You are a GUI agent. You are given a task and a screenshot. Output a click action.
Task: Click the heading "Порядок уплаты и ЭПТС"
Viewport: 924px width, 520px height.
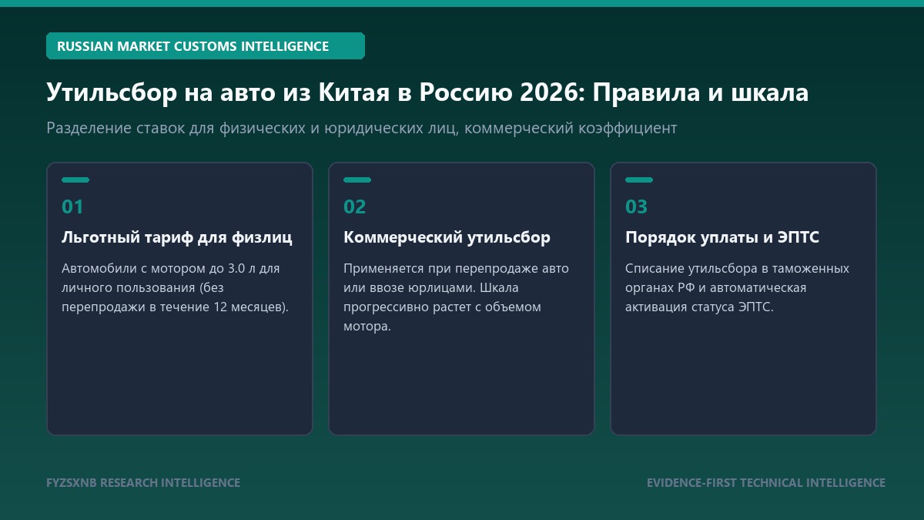pos(722,237)
